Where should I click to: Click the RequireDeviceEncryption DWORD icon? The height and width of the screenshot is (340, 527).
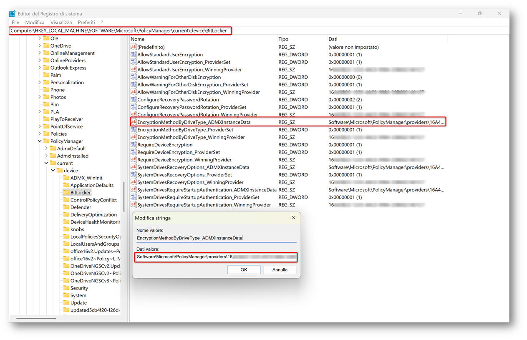pyautogui.click(x=134, y=145)
